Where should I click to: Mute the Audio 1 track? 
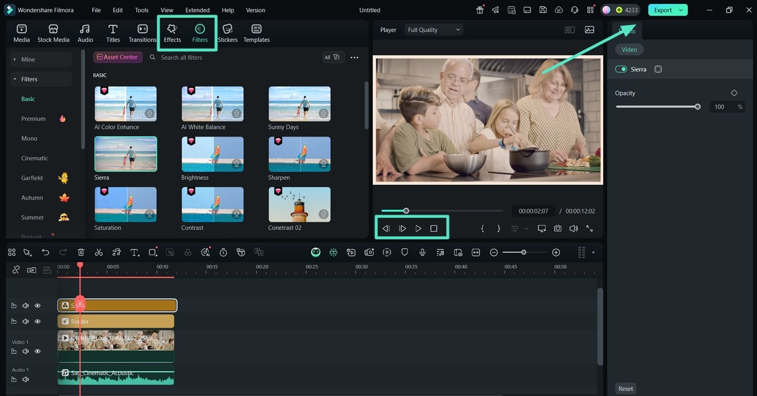click(26, 380)
